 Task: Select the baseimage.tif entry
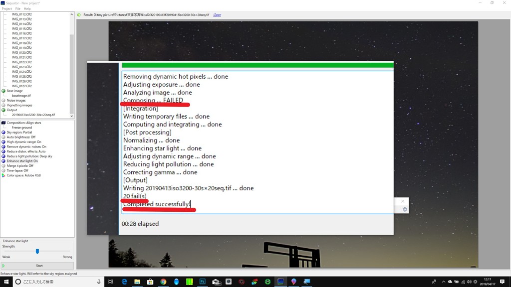[x=21, y=96]
